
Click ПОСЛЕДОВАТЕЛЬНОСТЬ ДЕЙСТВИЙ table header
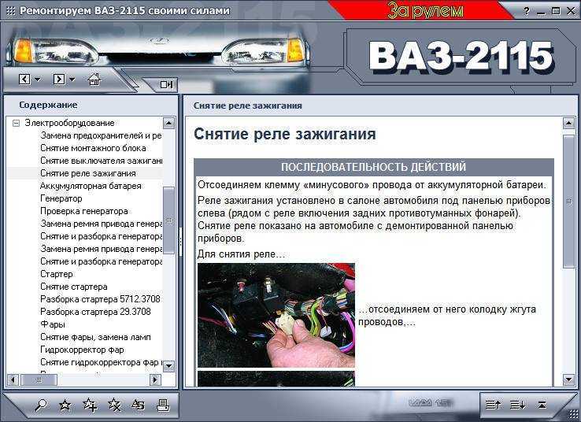coord(373,167)
